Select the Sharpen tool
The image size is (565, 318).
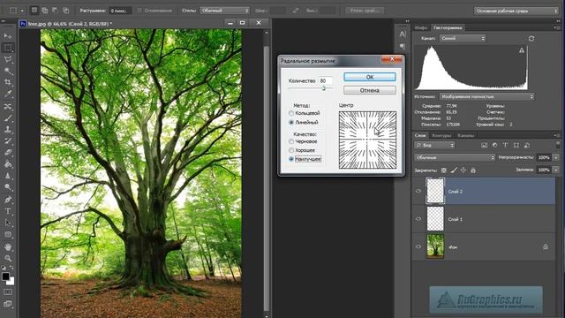[8, 176]
